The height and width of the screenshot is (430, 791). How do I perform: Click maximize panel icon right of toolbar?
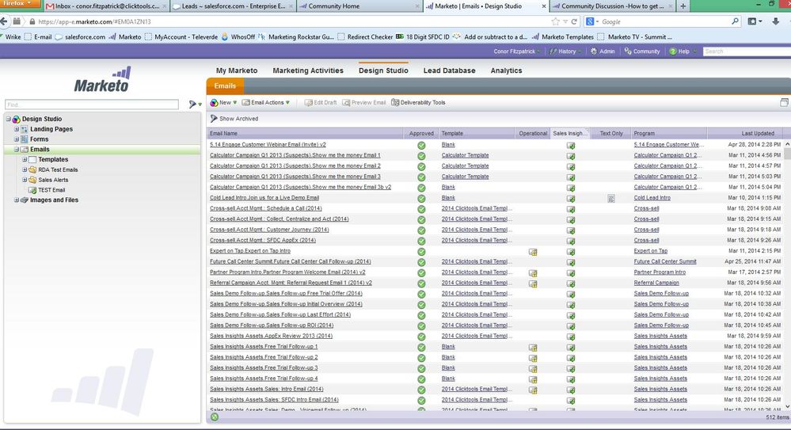[784, 102]
